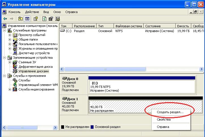Viewport: 205px width, 137px height.
Task: Click the blue Основной раздел legend swatch
Action: point(92,127)
